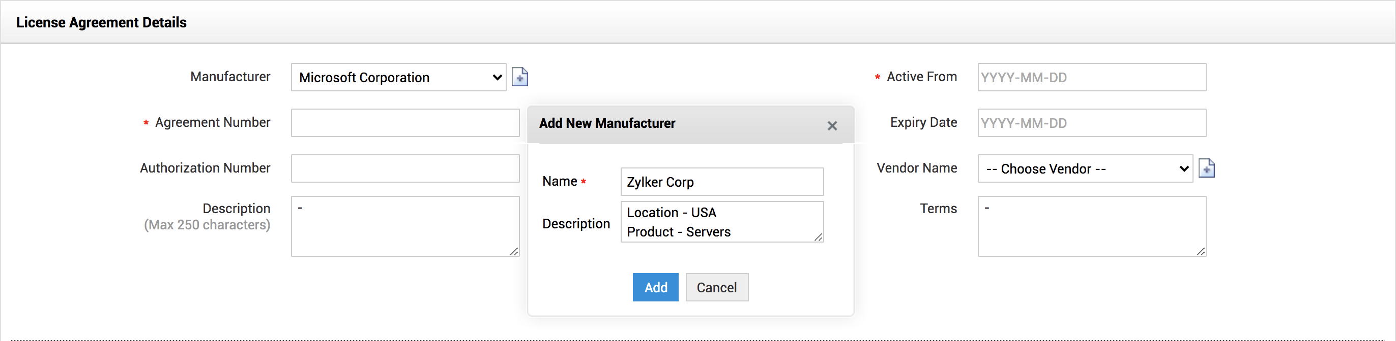Click the License Agreement Details header

pos(101,23)
